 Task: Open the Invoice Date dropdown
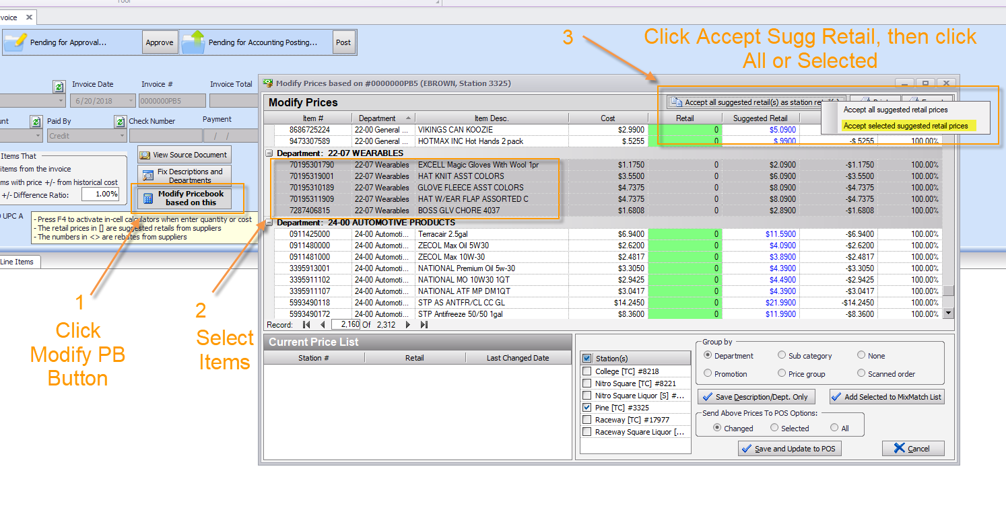130,101
